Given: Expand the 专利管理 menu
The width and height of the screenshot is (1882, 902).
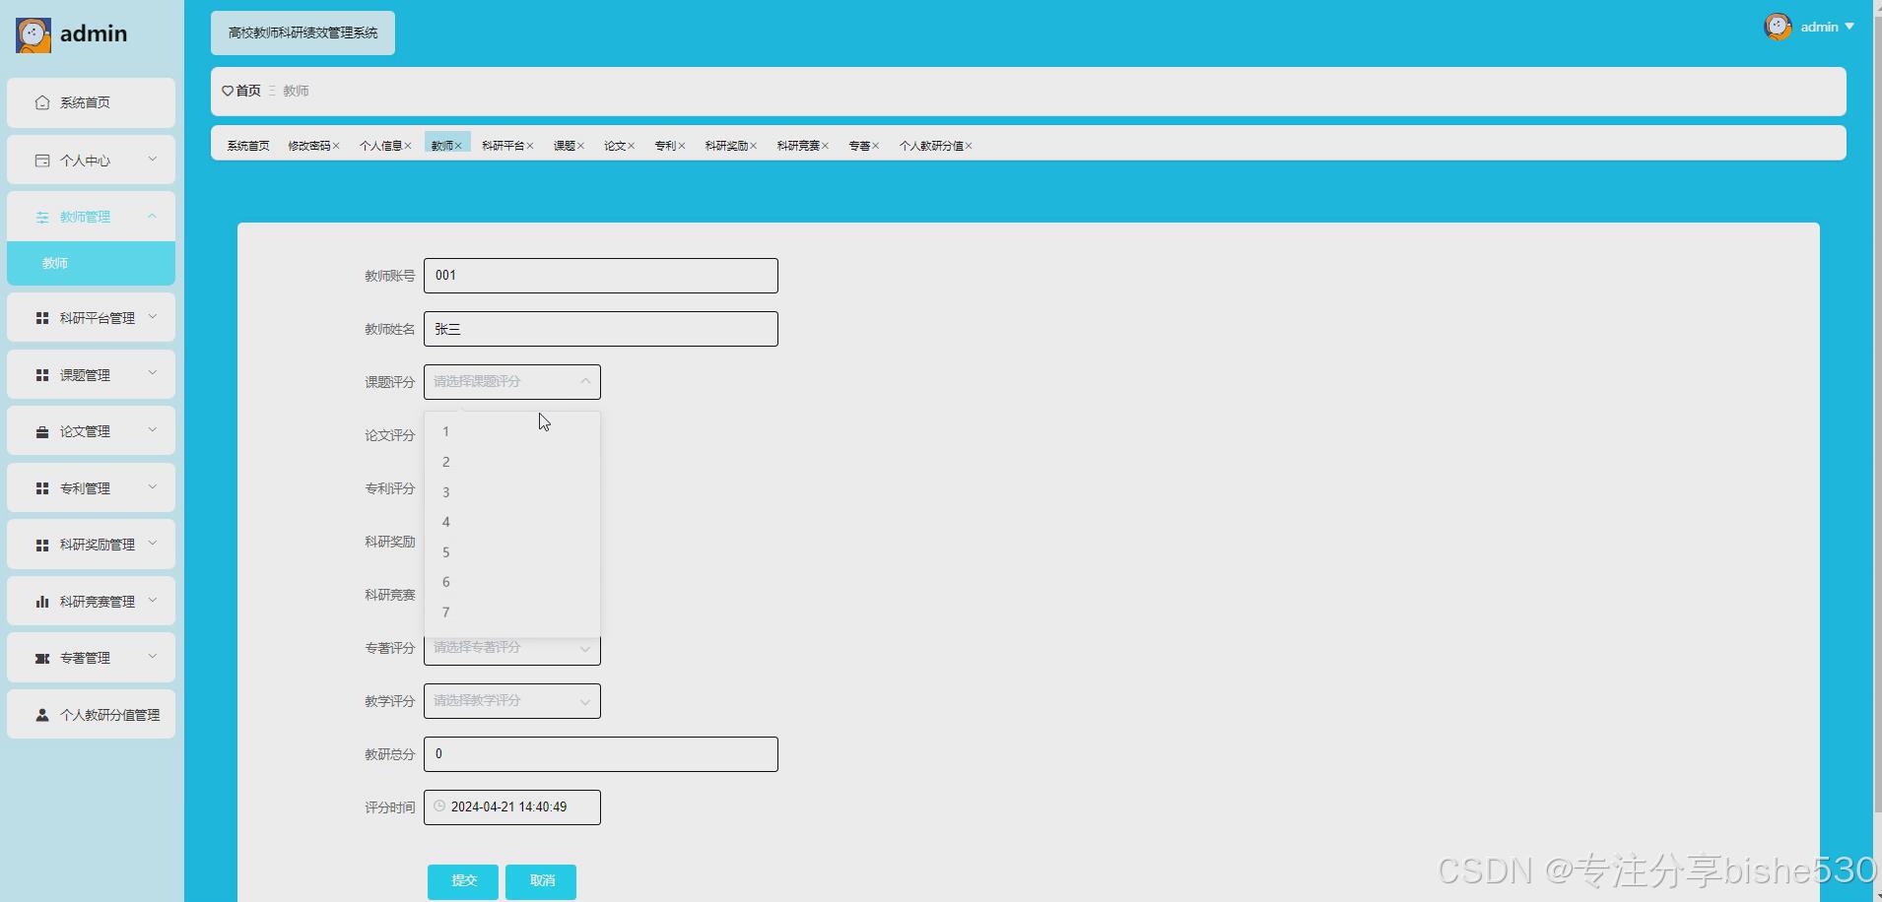Looking at the screenshot, I should coord(153,486).
